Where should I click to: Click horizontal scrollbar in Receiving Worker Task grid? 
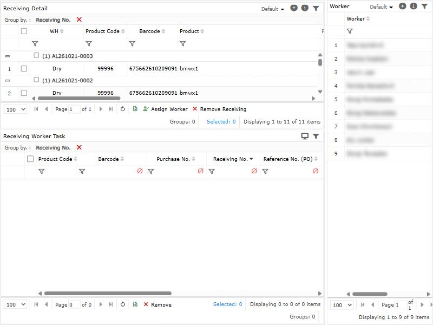pyautogui.click(x=108, y=293)
